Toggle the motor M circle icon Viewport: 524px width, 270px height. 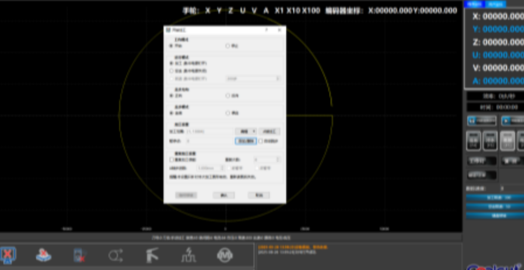pos(224,255)
